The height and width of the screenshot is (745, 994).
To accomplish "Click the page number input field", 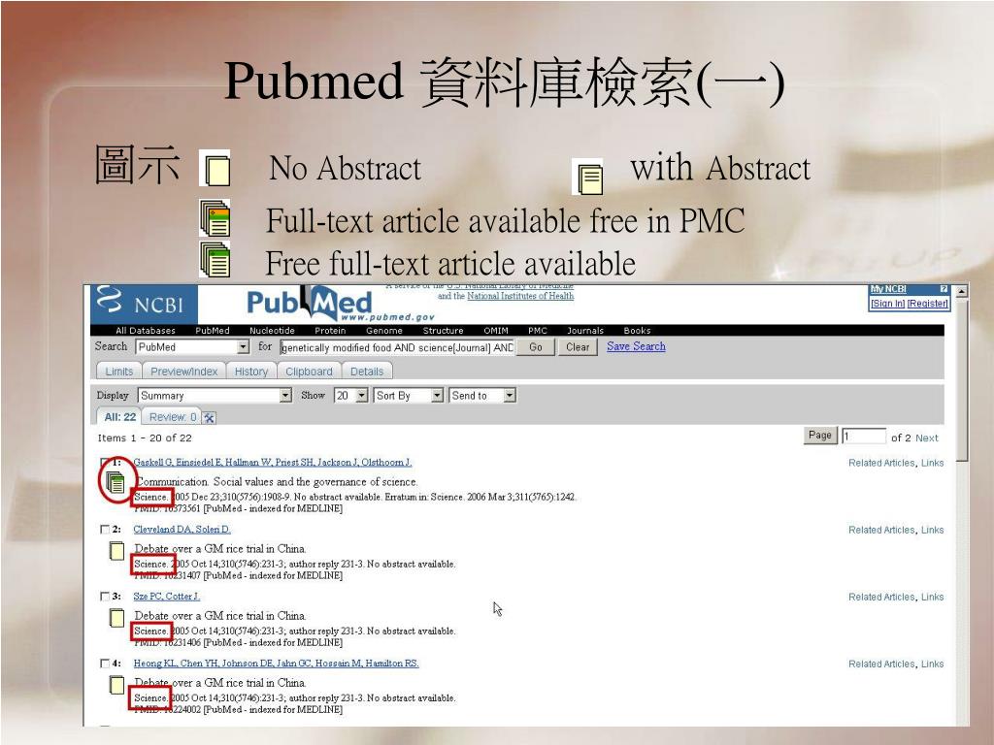I will point(863,436).
